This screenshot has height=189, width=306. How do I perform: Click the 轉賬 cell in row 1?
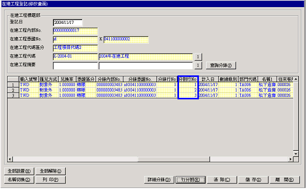86,85
